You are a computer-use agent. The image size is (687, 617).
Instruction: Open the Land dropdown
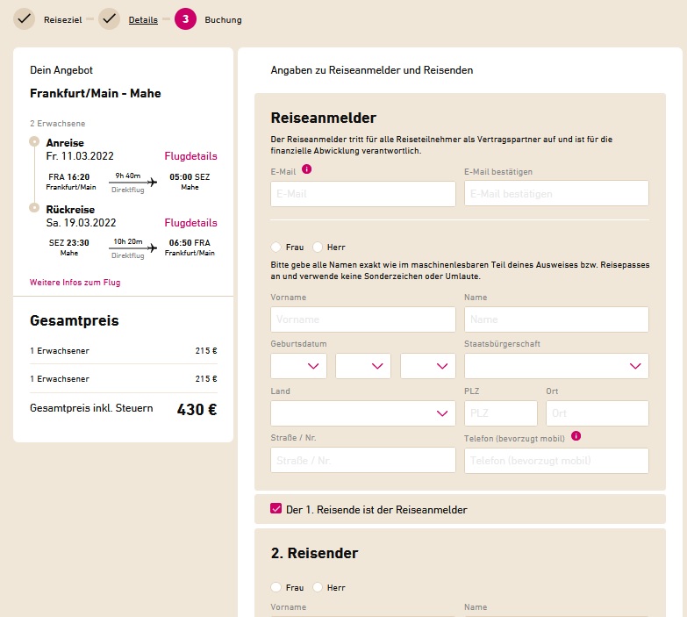[x=362, y=413]
